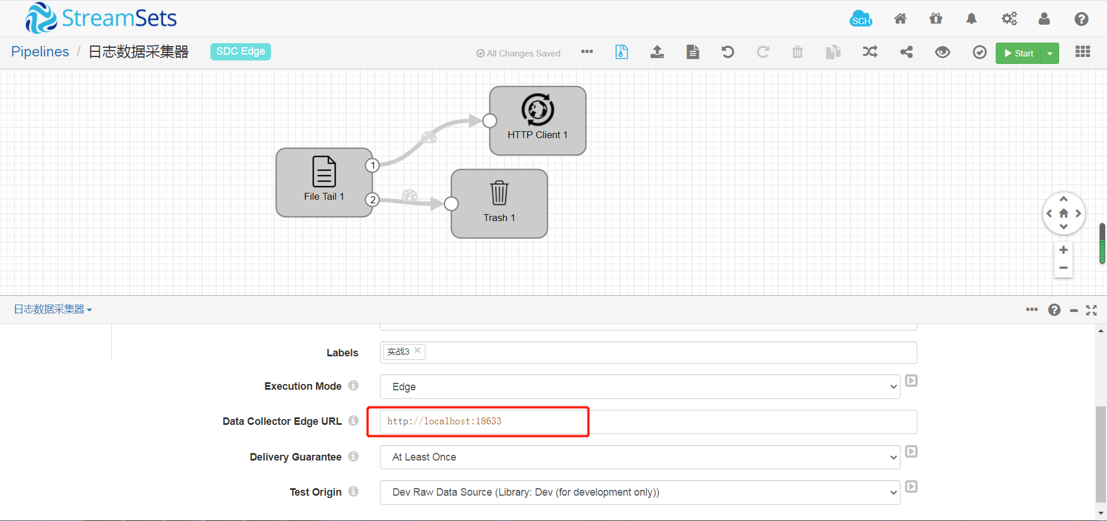Zoom in on canvas with plus
This screenshot has height=521, width=1107.
point(1064,250)
